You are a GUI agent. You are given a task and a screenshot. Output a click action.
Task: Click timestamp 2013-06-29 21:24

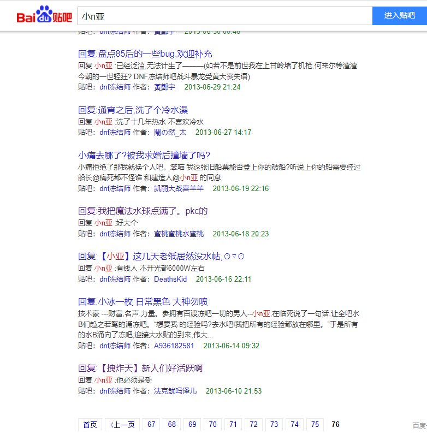coord(212,87)
